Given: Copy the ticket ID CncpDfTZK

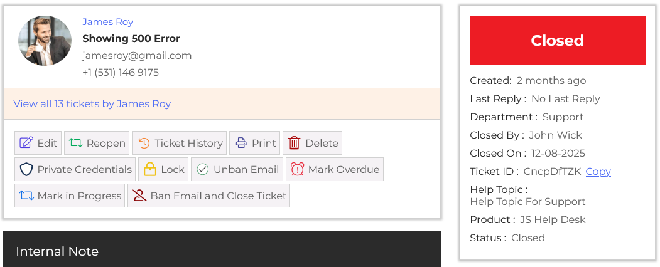Looking at the screenshot, I should point(598,172).
